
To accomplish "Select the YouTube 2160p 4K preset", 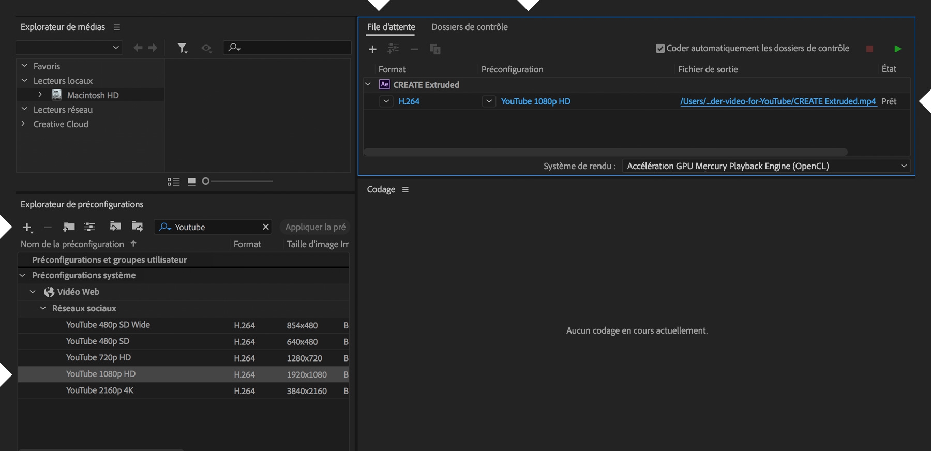I will pyautogui.click(x=184, y=390).
